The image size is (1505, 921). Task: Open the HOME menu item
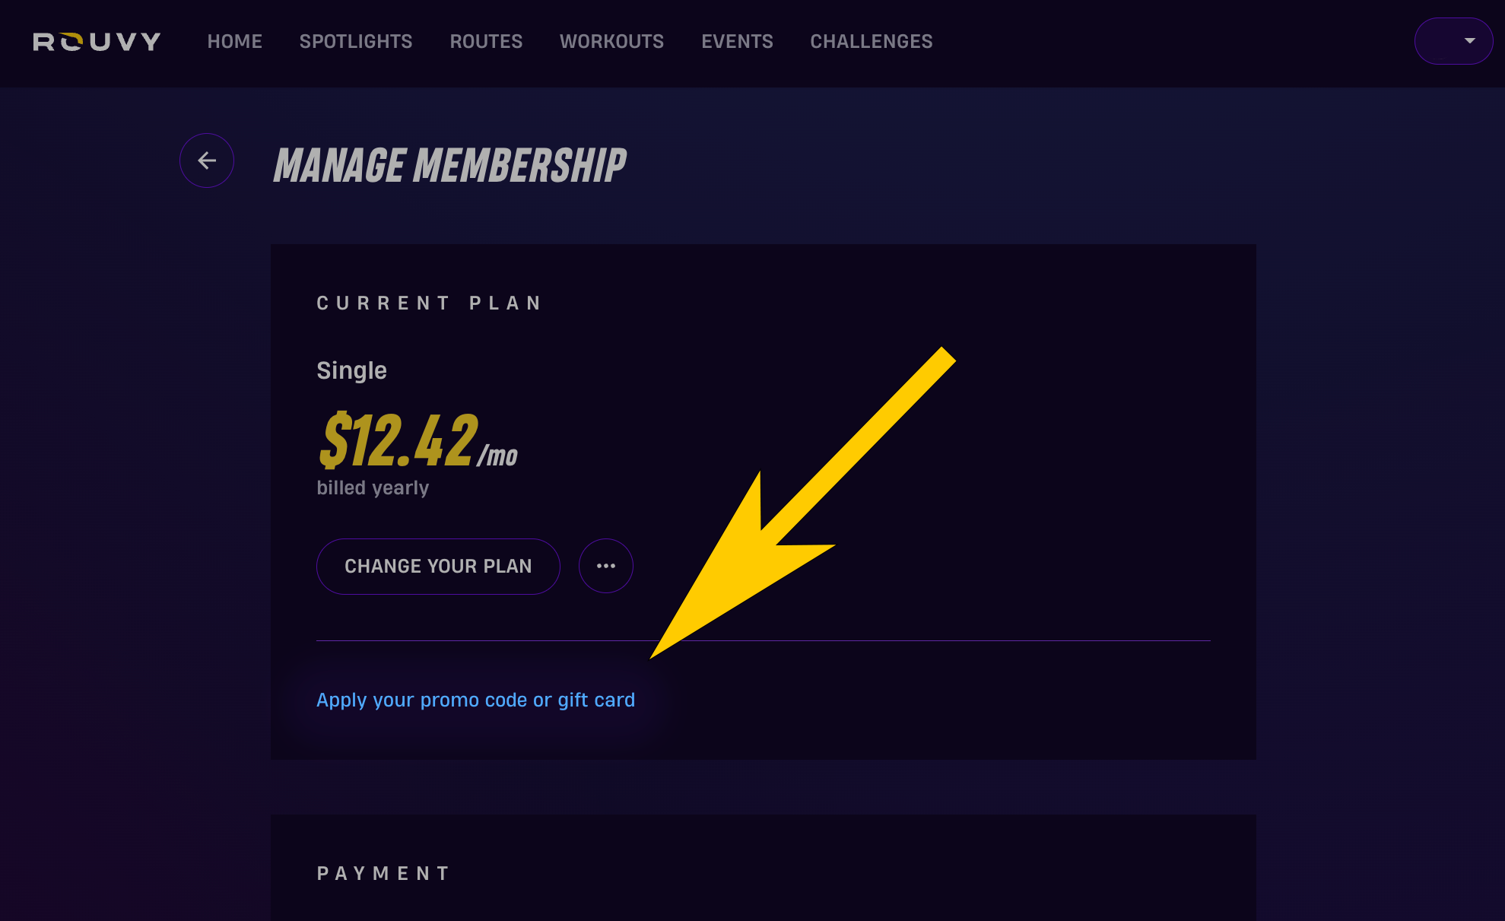pyautogui.click(x=234, y=42)
